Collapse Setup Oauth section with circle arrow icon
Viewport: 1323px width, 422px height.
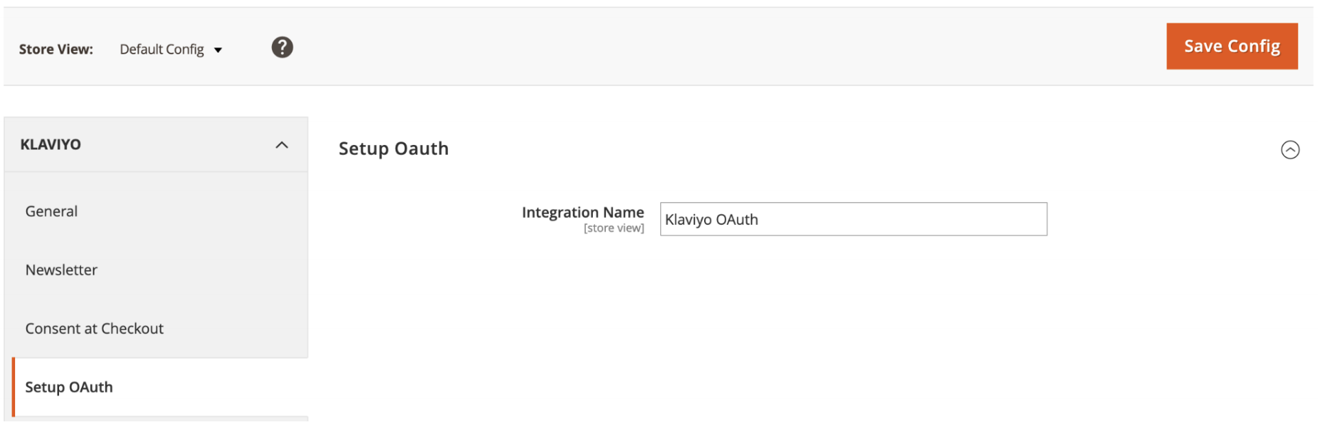point(1289,150)
